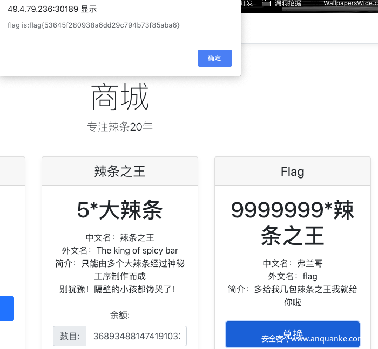This screenshot has height=349, width=378.
Task: Click the 余额 label in the 辣条之王 card
Action: click(x=120, y=315)
